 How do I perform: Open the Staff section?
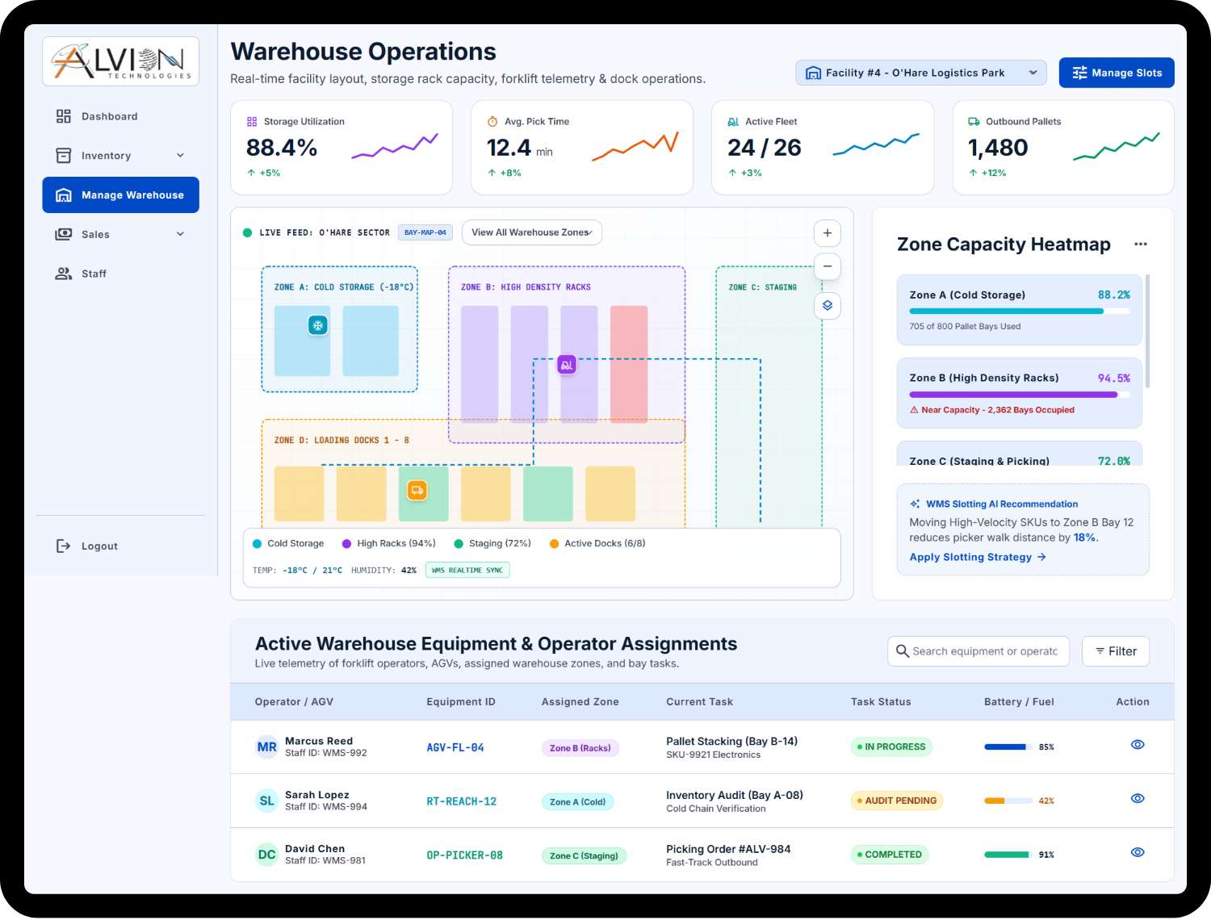click(x=121, y=274)
